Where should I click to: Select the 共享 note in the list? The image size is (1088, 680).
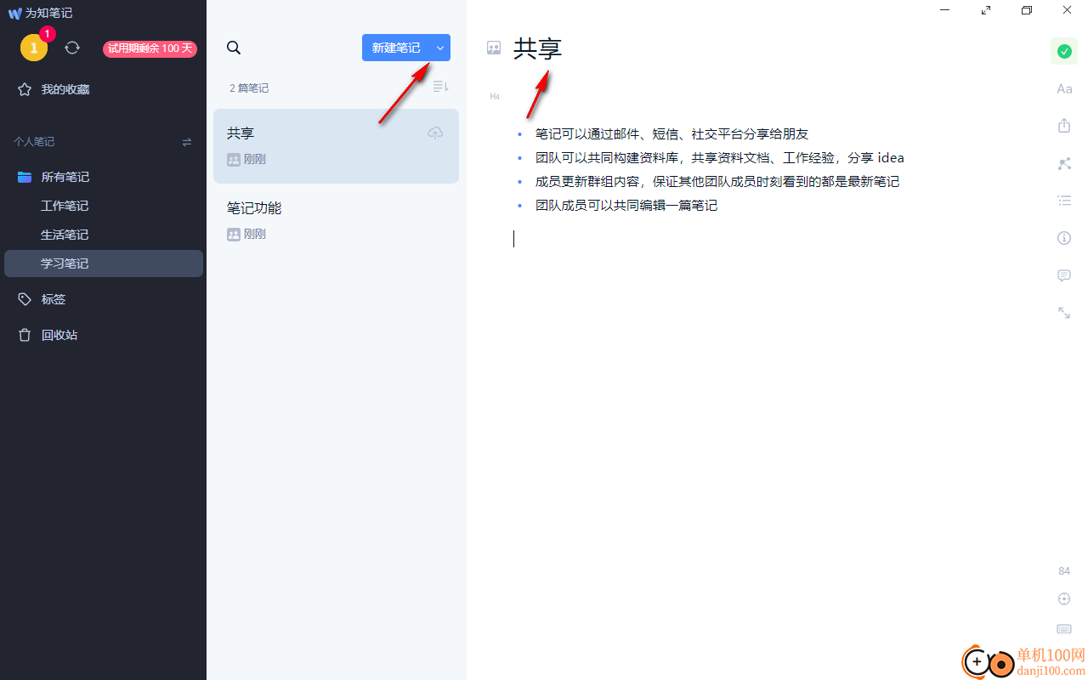coord(336,146)
